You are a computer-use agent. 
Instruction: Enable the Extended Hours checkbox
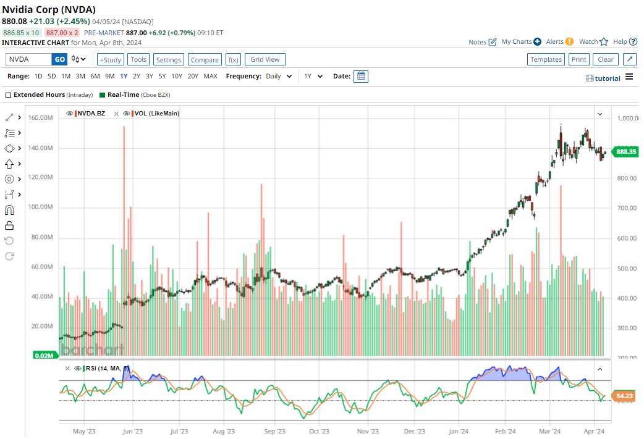(8, 95)
